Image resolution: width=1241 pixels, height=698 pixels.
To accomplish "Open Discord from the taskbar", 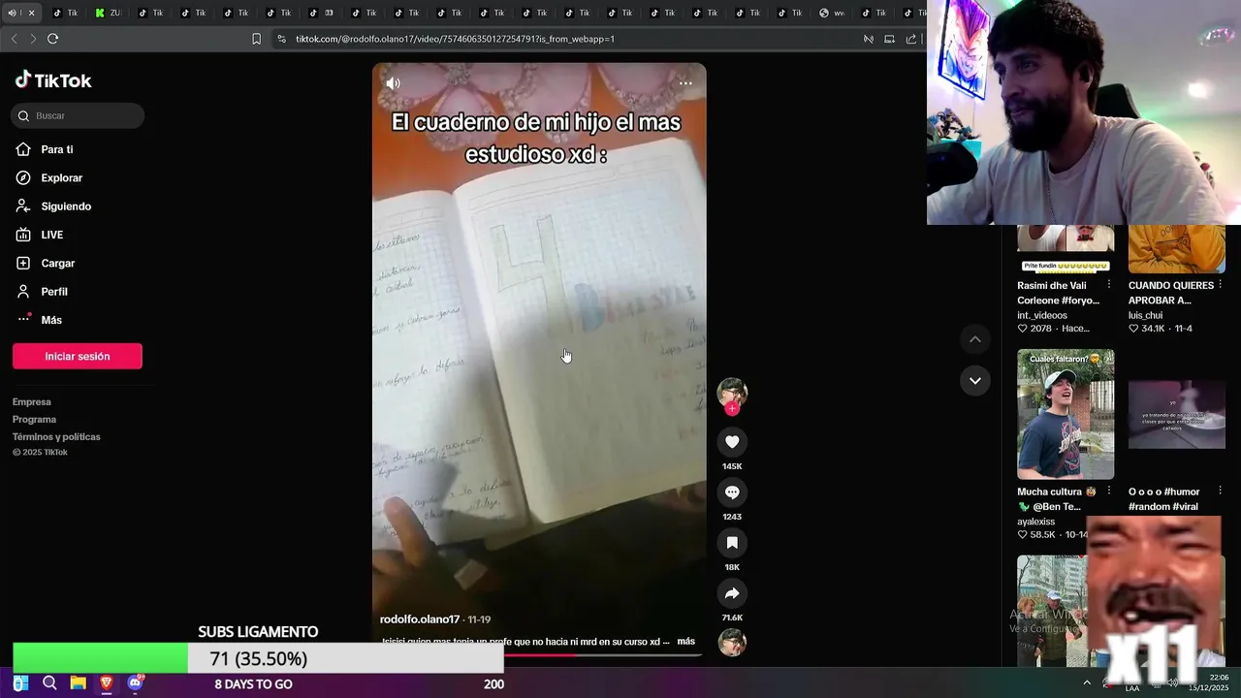I will (x=135, y=683).
